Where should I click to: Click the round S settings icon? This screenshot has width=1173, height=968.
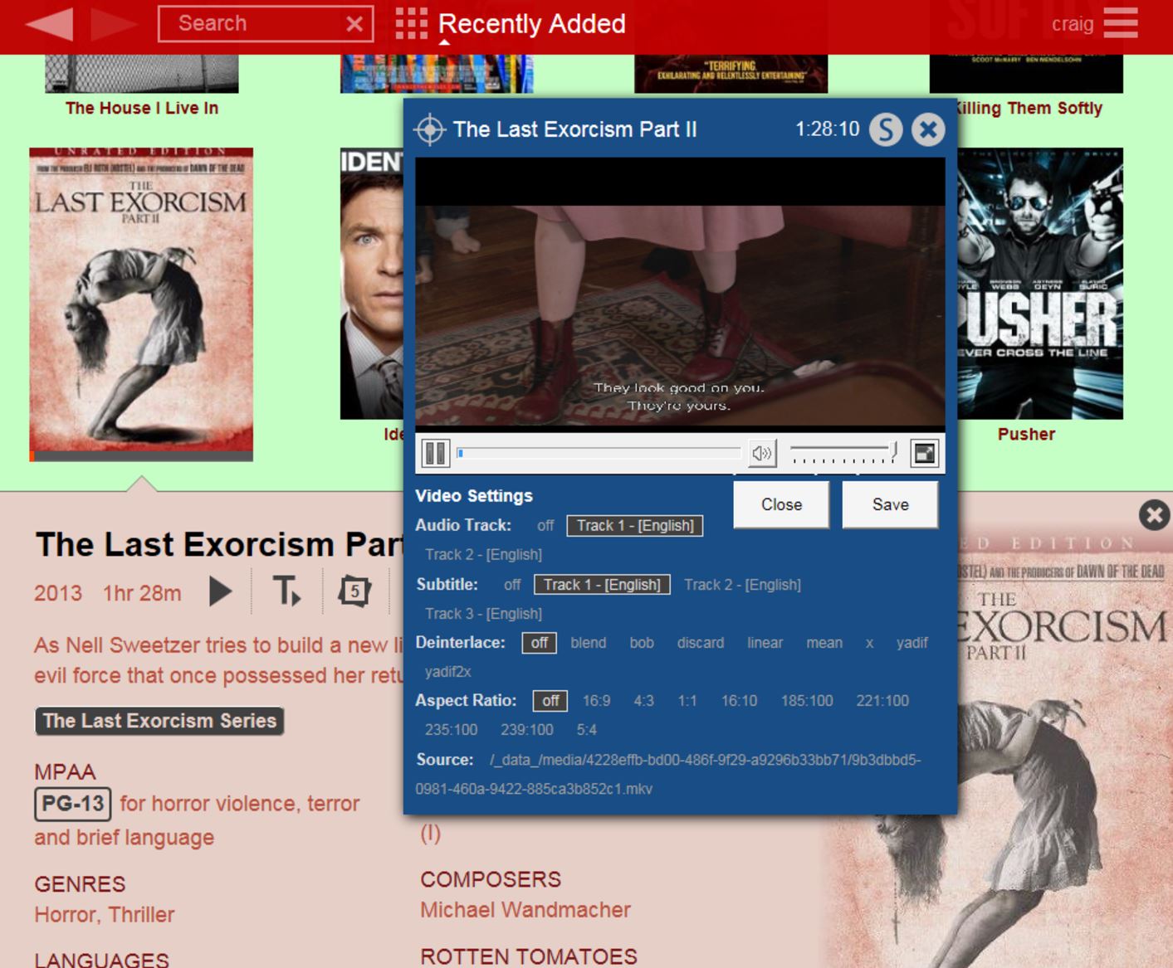(x=886, y=130)
